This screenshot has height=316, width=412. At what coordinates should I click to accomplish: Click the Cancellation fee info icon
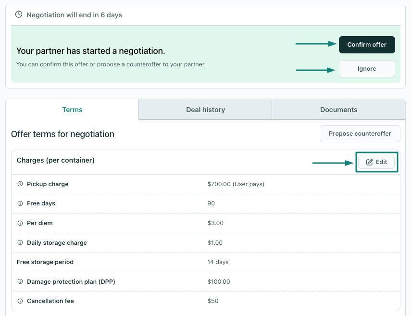(20, 301)
